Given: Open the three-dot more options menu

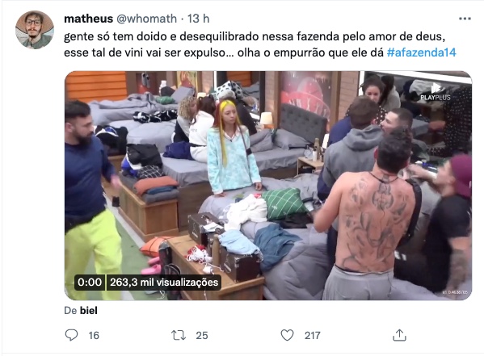Looking at the screenshot, I should click(465, 19).
